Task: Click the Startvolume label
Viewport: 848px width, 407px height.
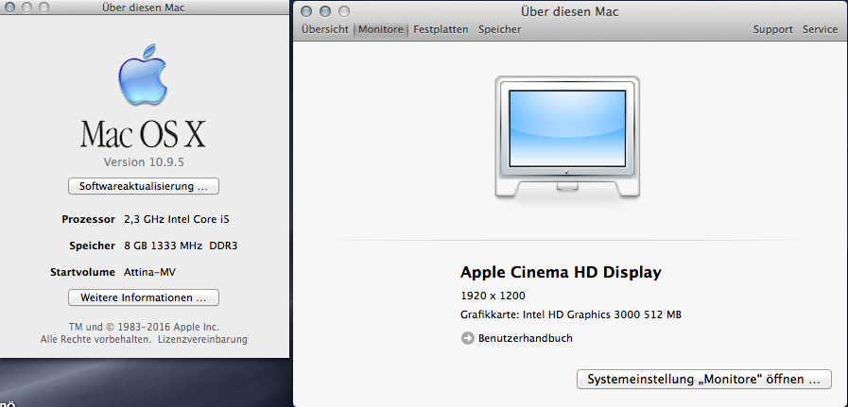Action: click(x=83, y=272)
